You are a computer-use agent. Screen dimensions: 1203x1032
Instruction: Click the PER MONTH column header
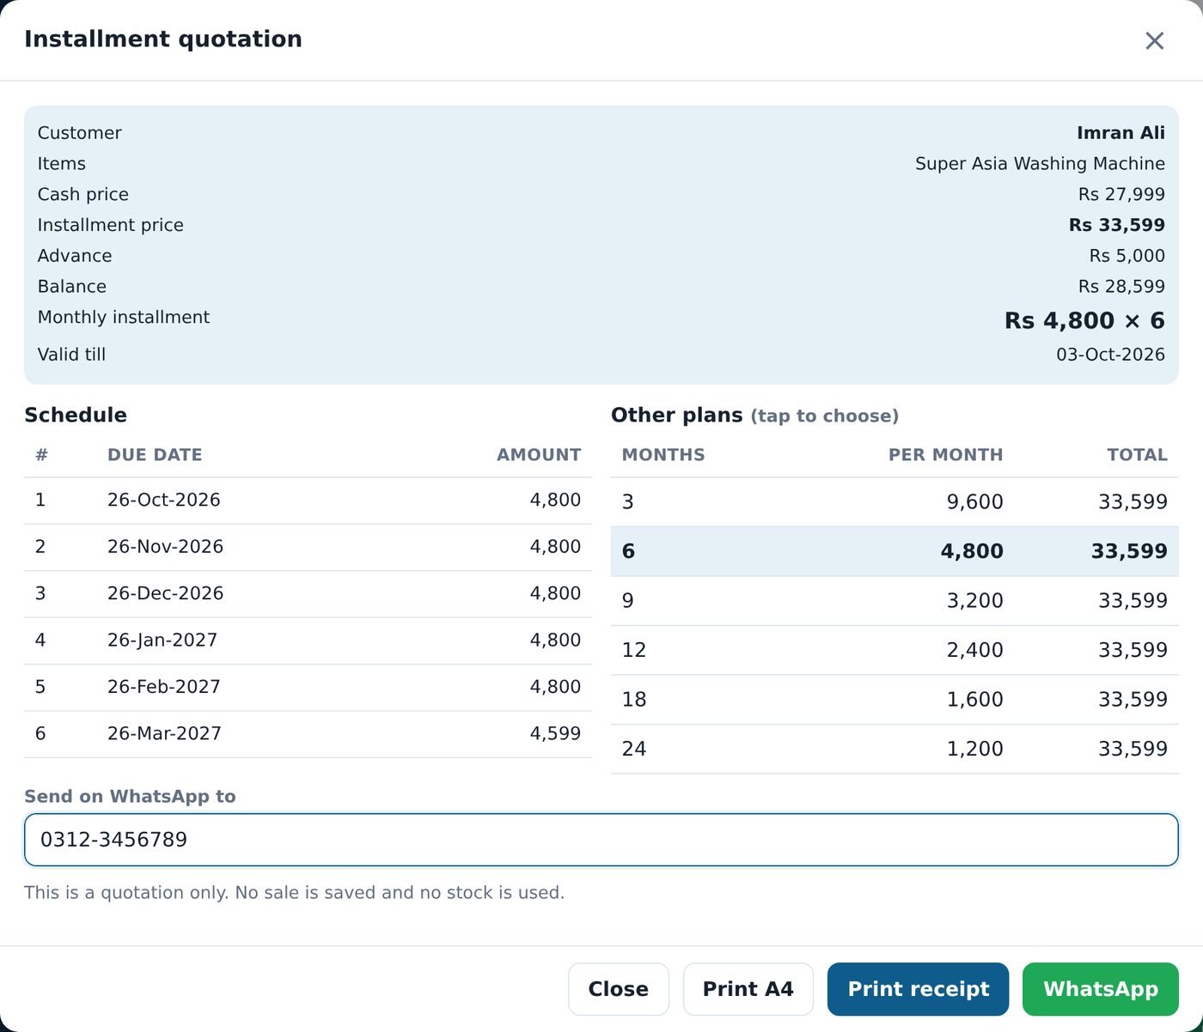click(x=945, y=455)
